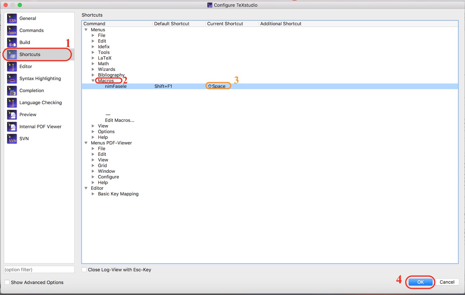Select the Menus PDF-Viewer label
The image size is (465, 295).
point(111,143)
